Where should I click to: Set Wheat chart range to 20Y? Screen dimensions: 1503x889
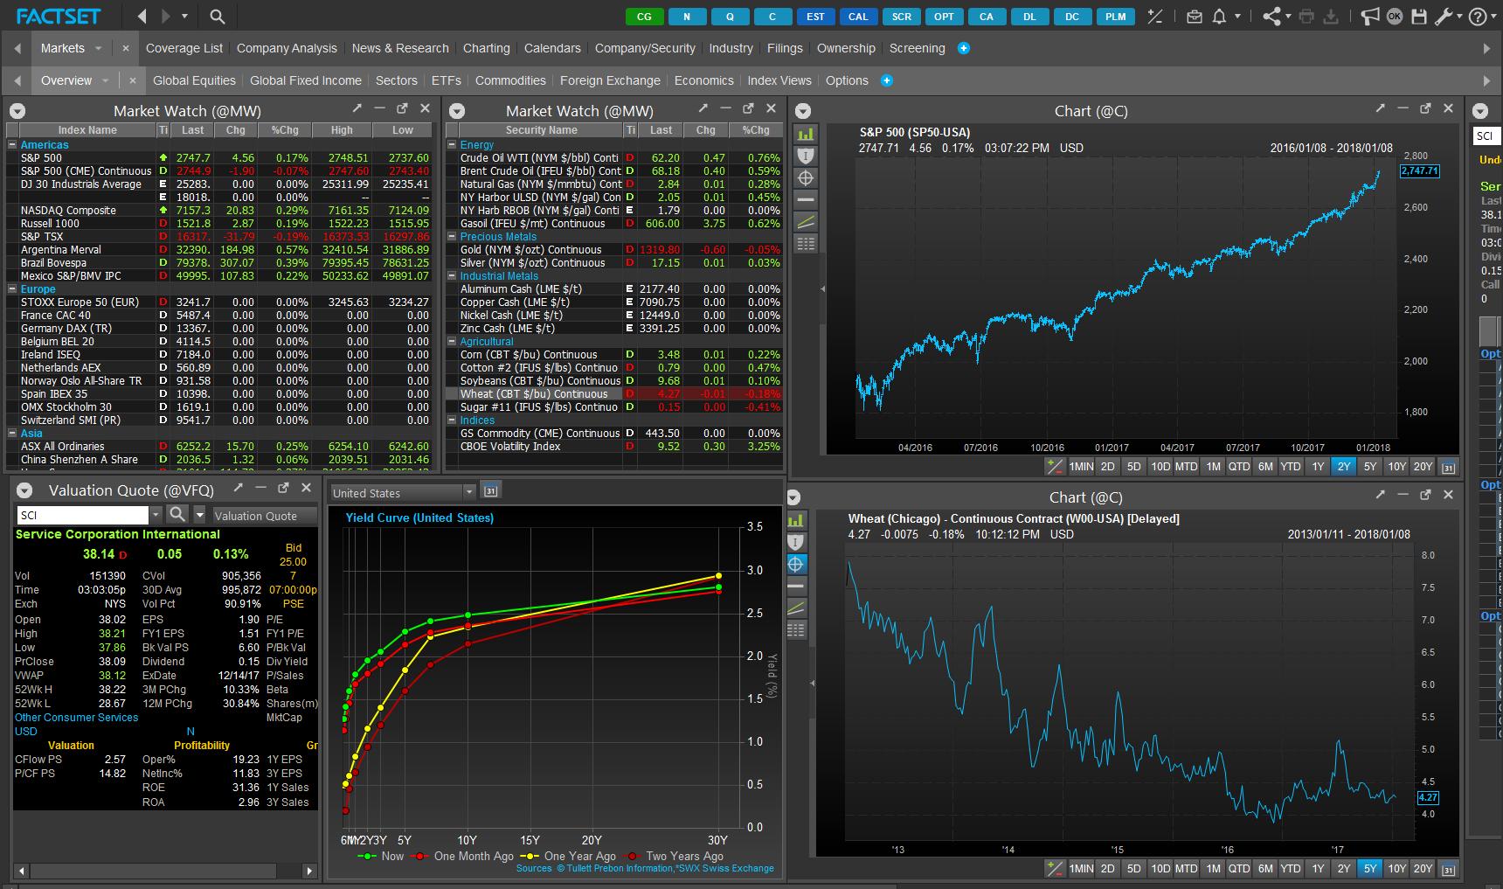(x=1423, y=868)
